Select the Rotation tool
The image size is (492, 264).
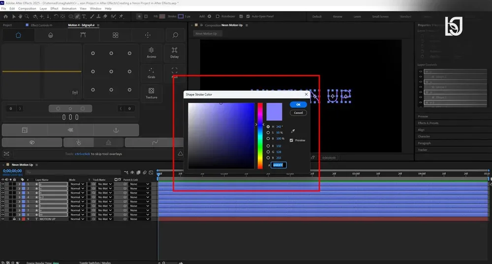pos(56,16)
